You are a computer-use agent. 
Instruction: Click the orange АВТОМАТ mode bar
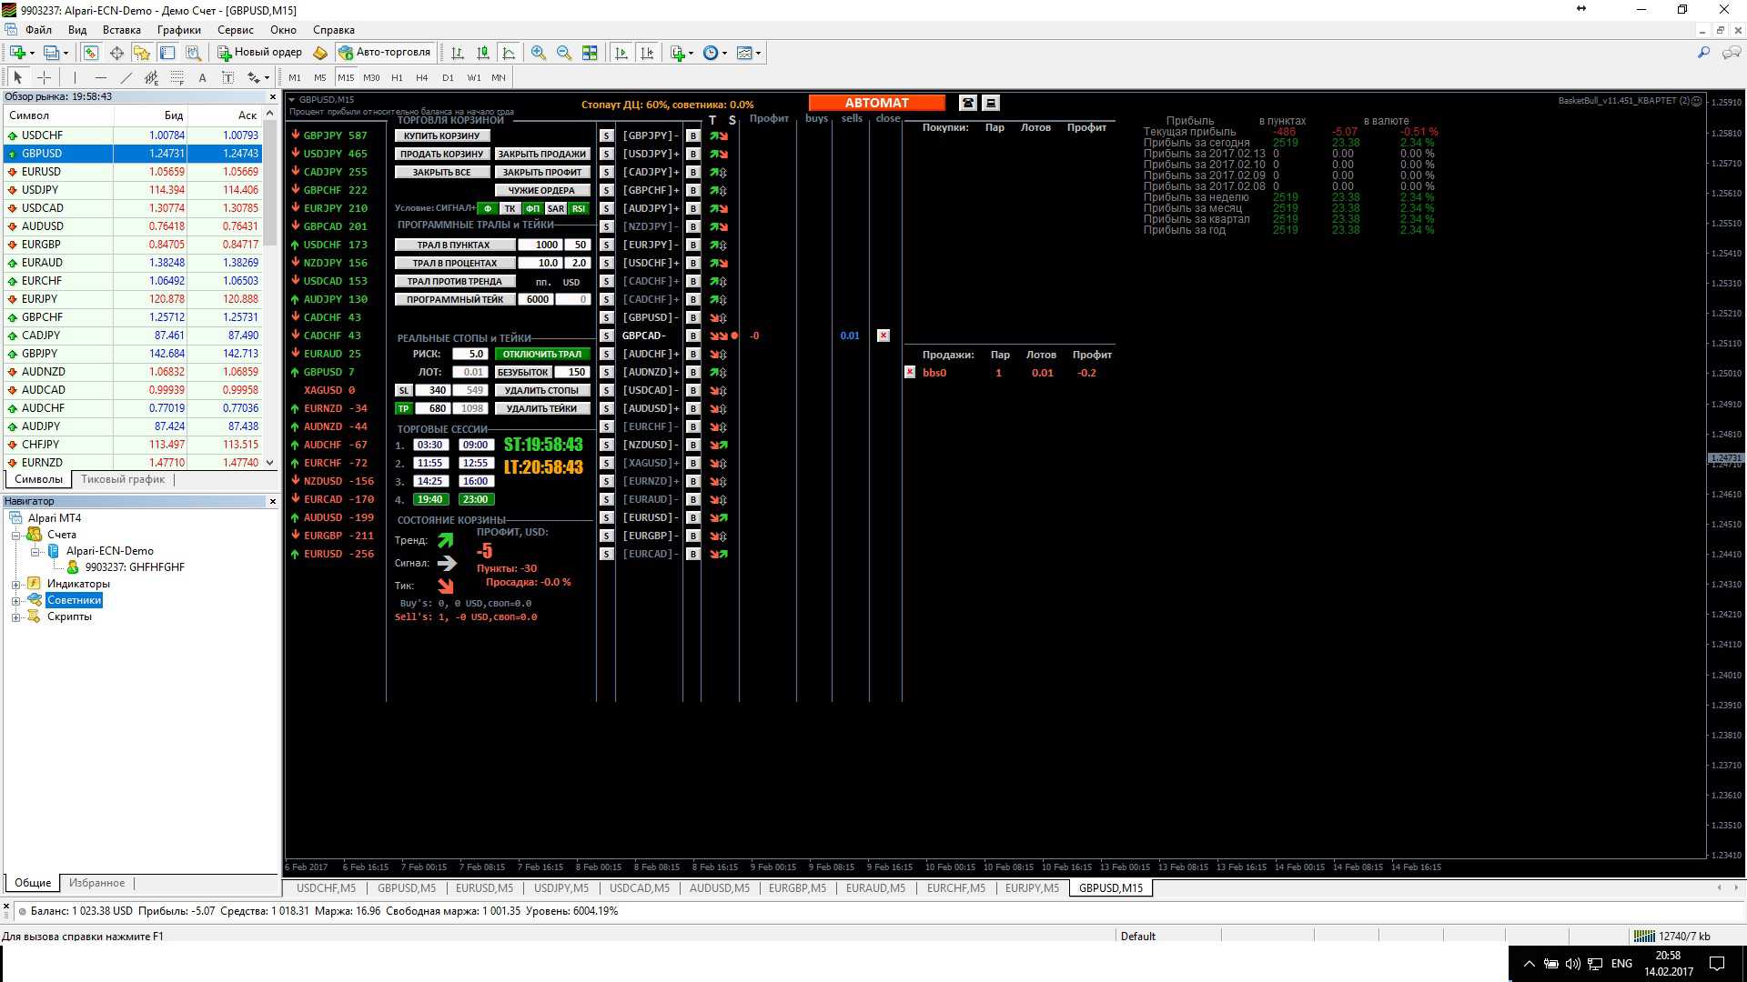(x=876, y=103)
